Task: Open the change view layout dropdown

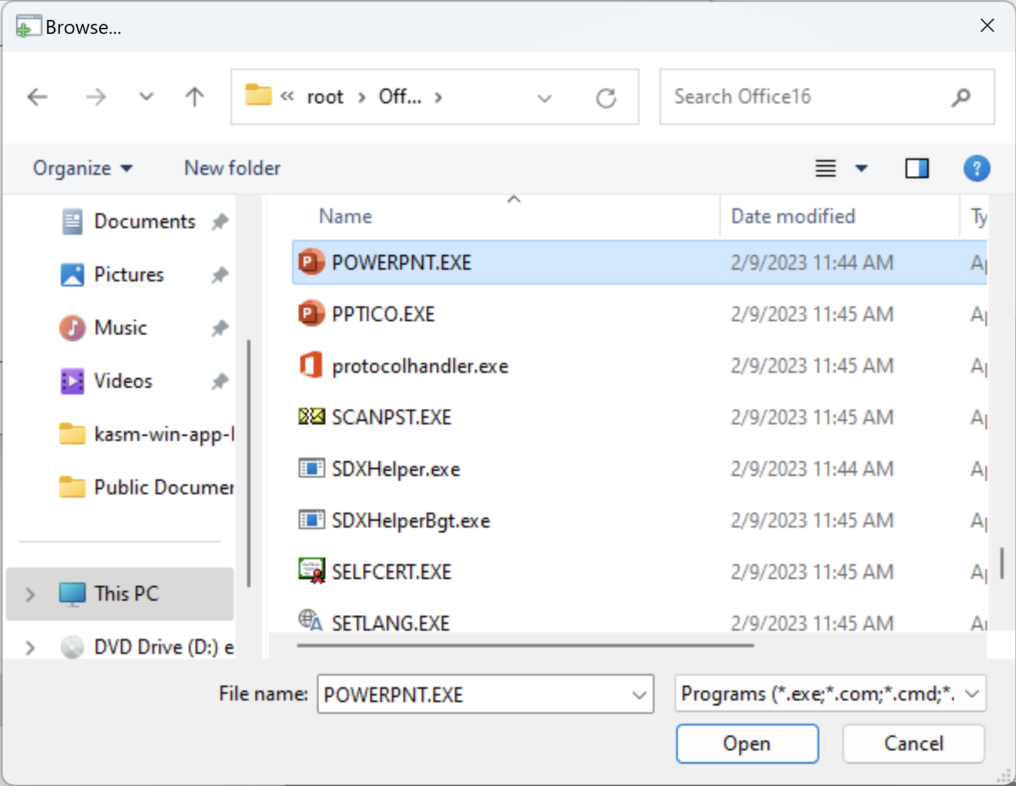Action: coord(862,168)
